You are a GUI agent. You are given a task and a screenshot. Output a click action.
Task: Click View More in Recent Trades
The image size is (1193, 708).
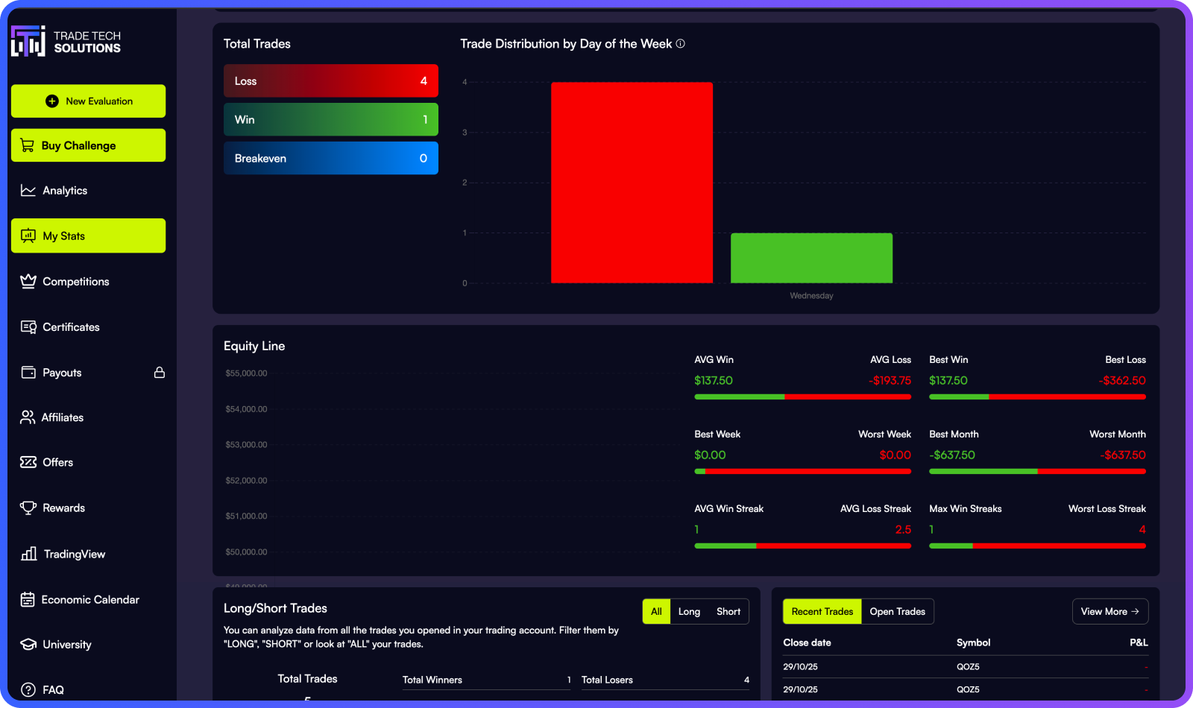pos(1109,611)
